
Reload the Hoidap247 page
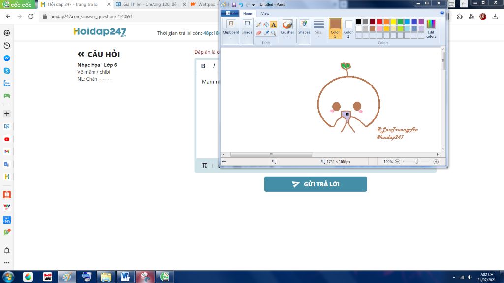pos(31,16)
